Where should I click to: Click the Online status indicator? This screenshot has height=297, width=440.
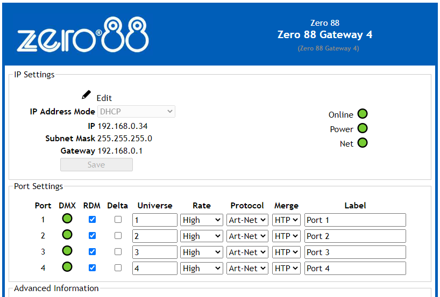[x=362, y=114]
